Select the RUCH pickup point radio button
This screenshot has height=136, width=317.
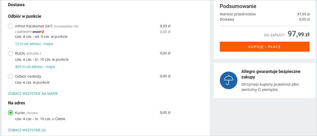[x=11, y=54]
